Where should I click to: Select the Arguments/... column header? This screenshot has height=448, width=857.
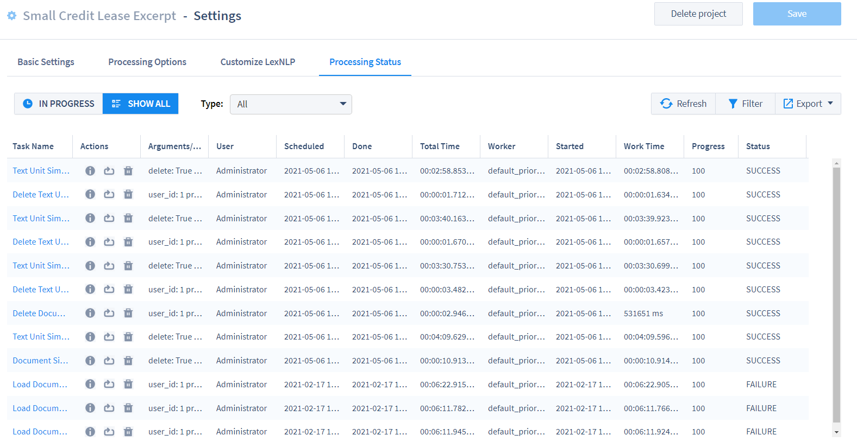[x=174, y=146]
